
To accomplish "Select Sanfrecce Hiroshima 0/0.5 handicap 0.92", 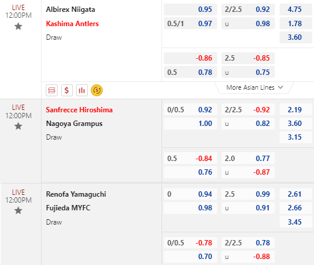I will coord(191,110).
